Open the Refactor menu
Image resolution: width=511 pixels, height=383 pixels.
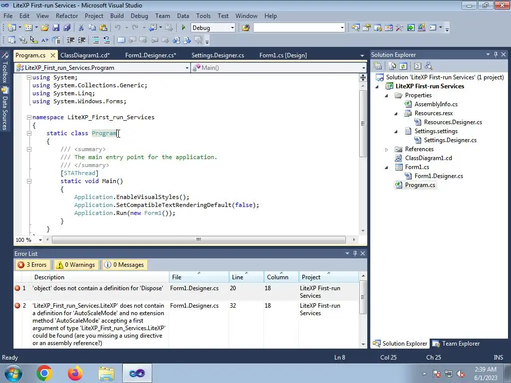coord(67,15)
